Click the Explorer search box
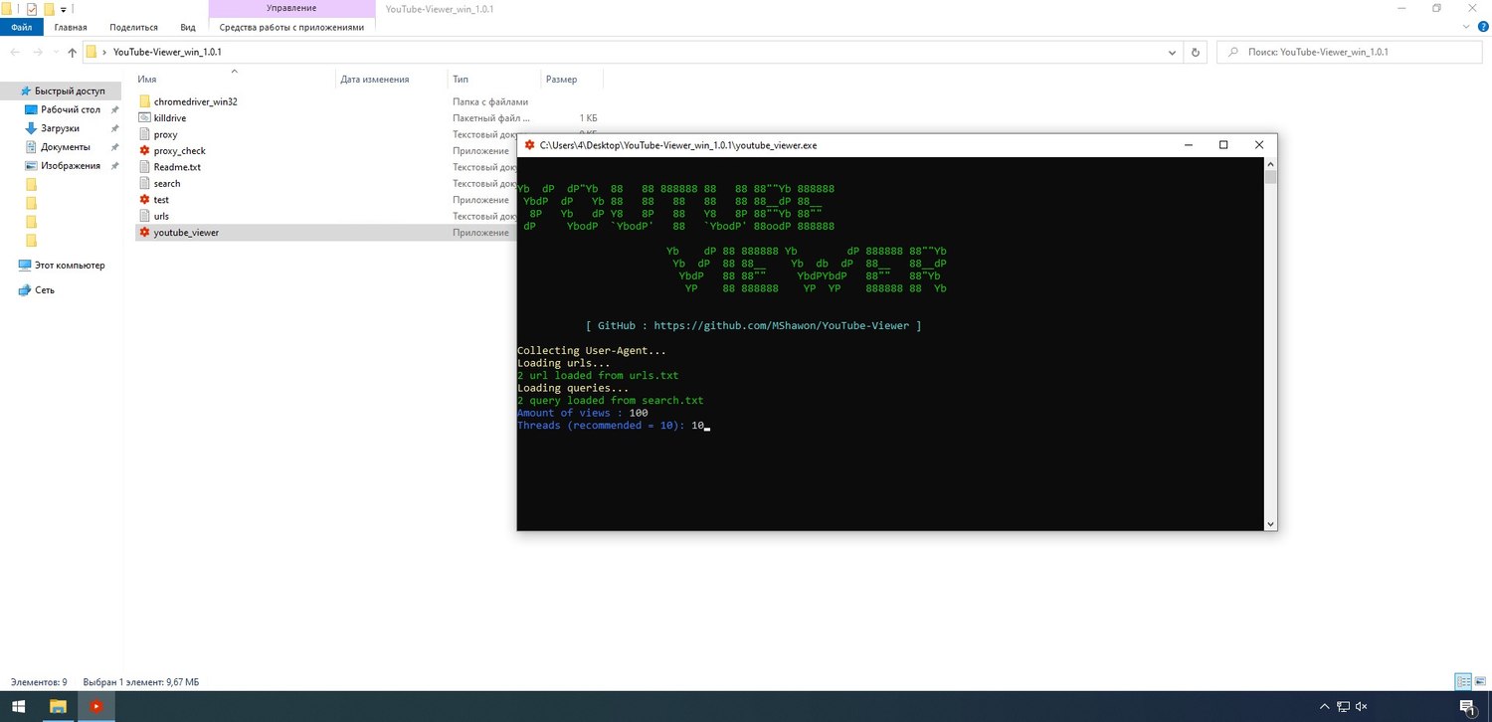The image size is (1492, 722). coord(1351,52)
